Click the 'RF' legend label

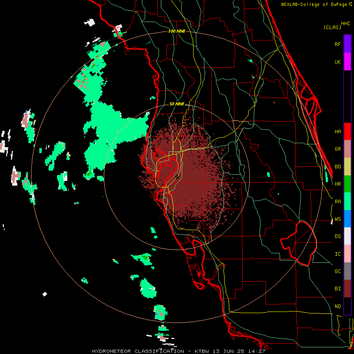337,44
